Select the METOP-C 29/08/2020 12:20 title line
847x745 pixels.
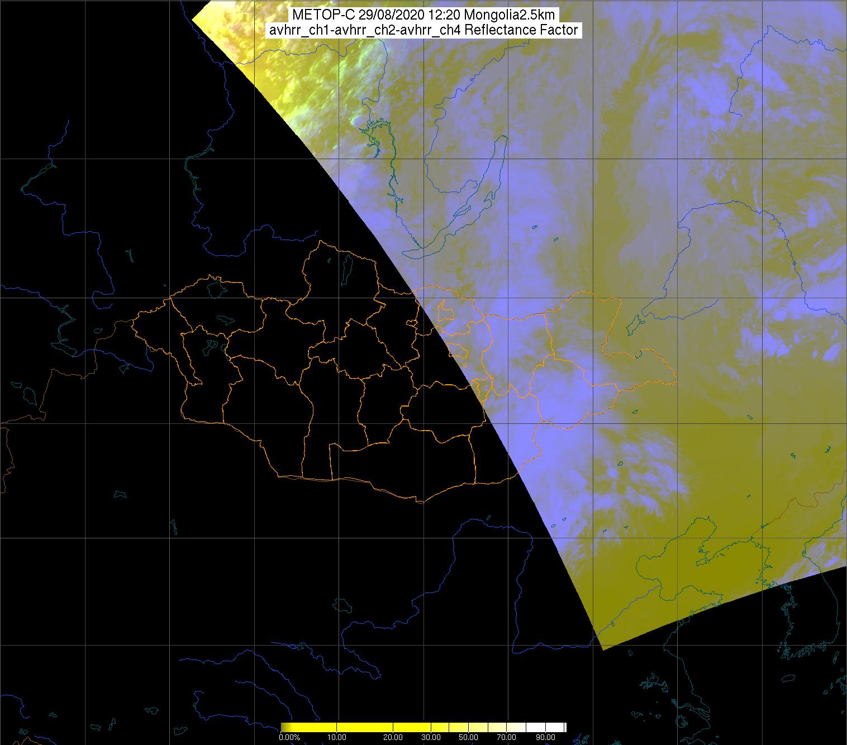tap(423, 15)
